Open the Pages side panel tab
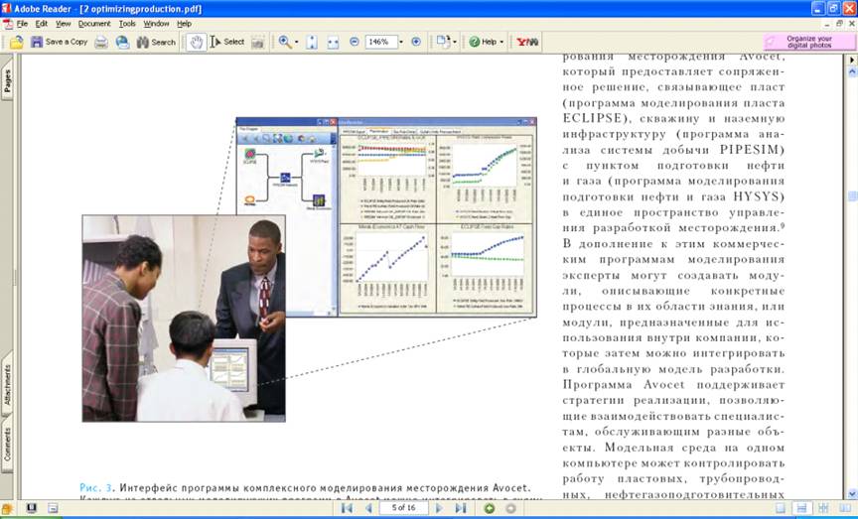 point(8,81)
